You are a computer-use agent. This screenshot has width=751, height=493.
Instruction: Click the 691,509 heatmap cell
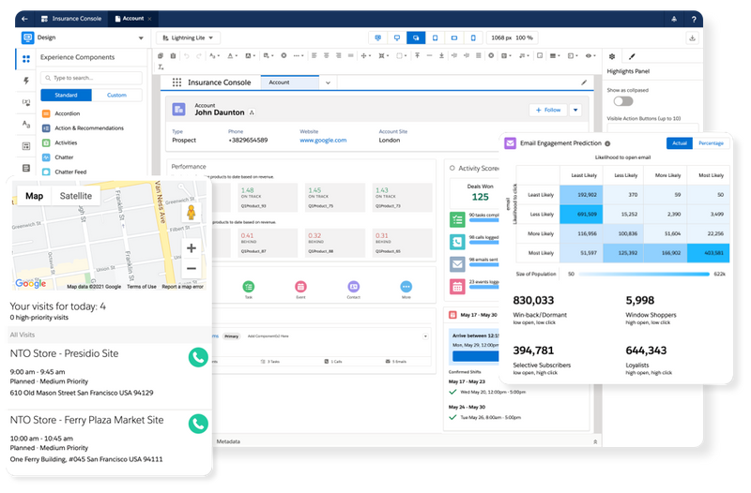pyautogui.click(x=581, y=215)
